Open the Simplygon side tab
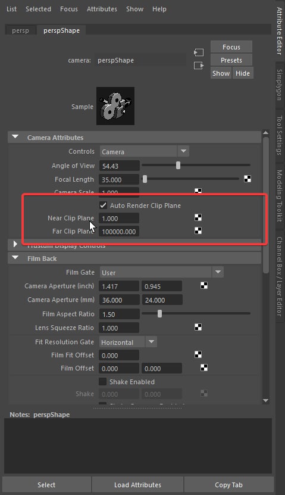285x495 pixels. pos(279,85)
